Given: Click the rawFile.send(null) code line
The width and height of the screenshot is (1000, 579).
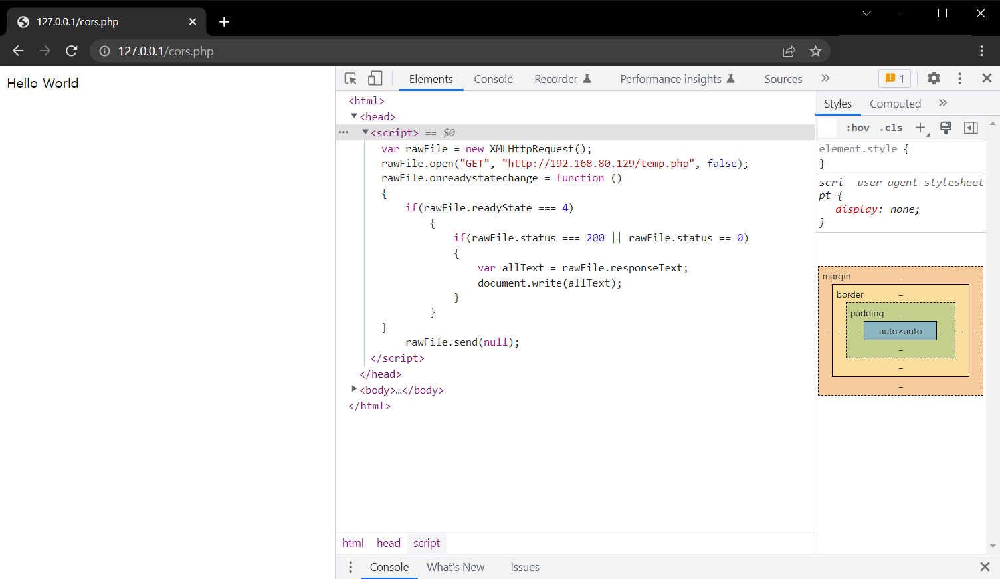Looking at the screenshot, I should tap(462, 342).
